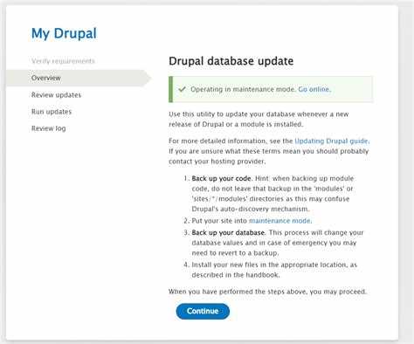Open the Updating Drupal guide link
414x344 pixels.
pyautogui.click(x=332, y=141)
